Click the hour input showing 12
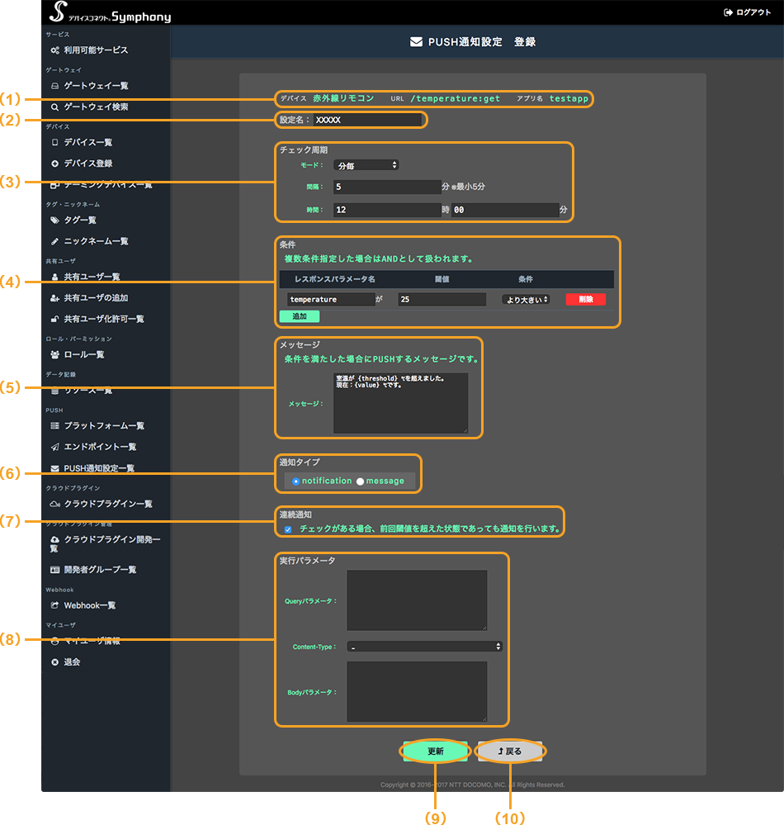 (x=387, y=210)
